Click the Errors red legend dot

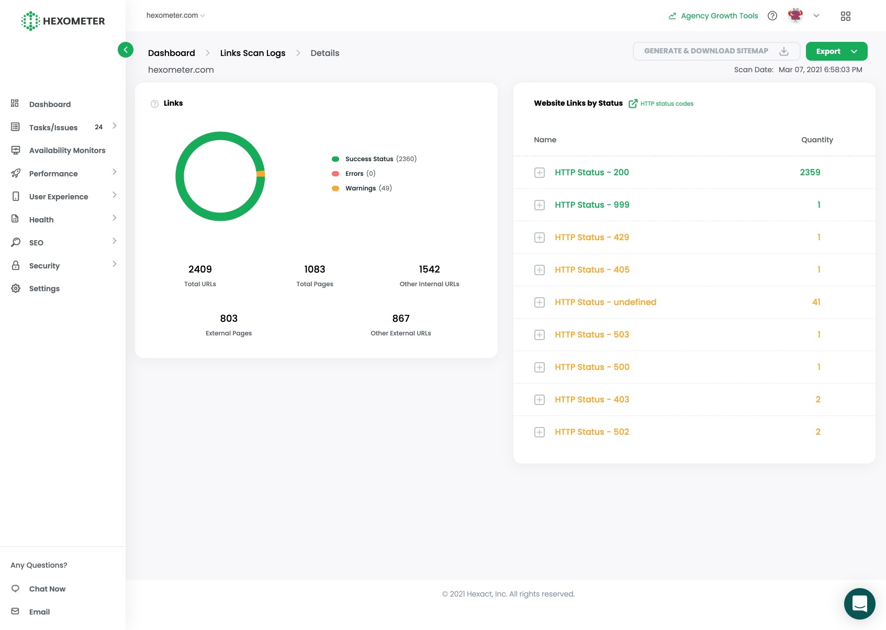(x=335, y=174)
